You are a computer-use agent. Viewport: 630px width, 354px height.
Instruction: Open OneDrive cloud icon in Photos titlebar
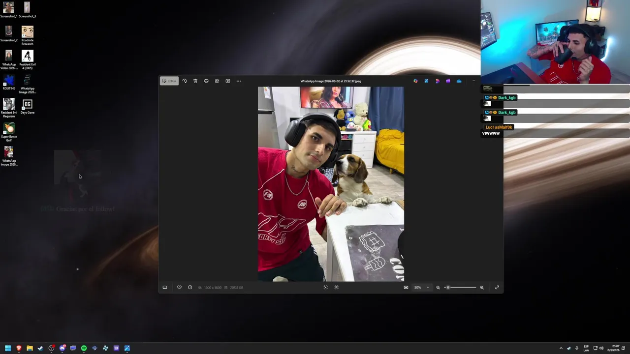[x=459, y=81]
